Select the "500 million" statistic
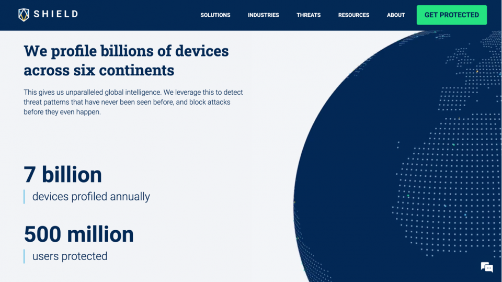This screenshot has height=282, width=502. (x=79, y=234)
